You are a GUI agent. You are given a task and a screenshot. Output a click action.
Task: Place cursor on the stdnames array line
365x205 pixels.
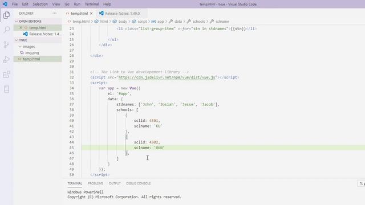pos(168,104)
